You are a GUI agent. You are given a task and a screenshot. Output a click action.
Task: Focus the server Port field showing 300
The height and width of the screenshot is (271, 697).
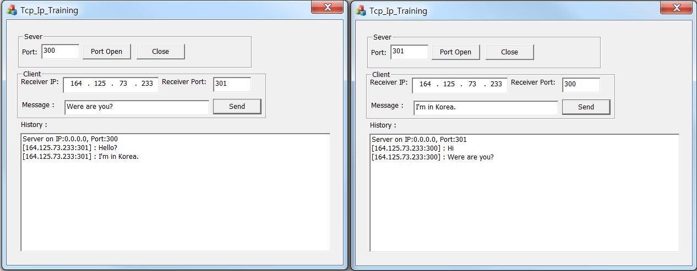[x=61, y=51]
